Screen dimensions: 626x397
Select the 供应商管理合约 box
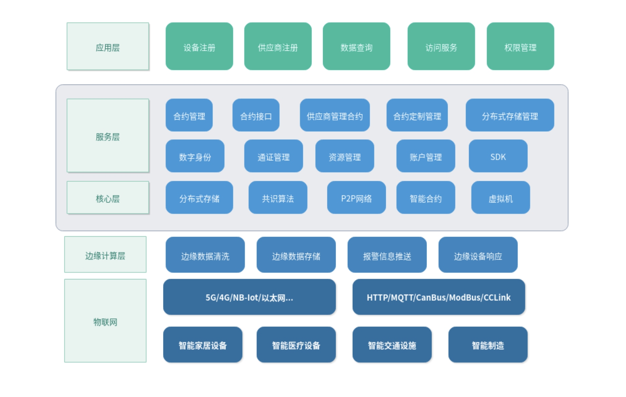pos(335,115)
